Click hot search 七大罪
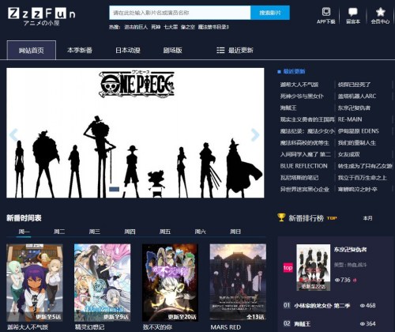395x332 pixels. (171, 27)
